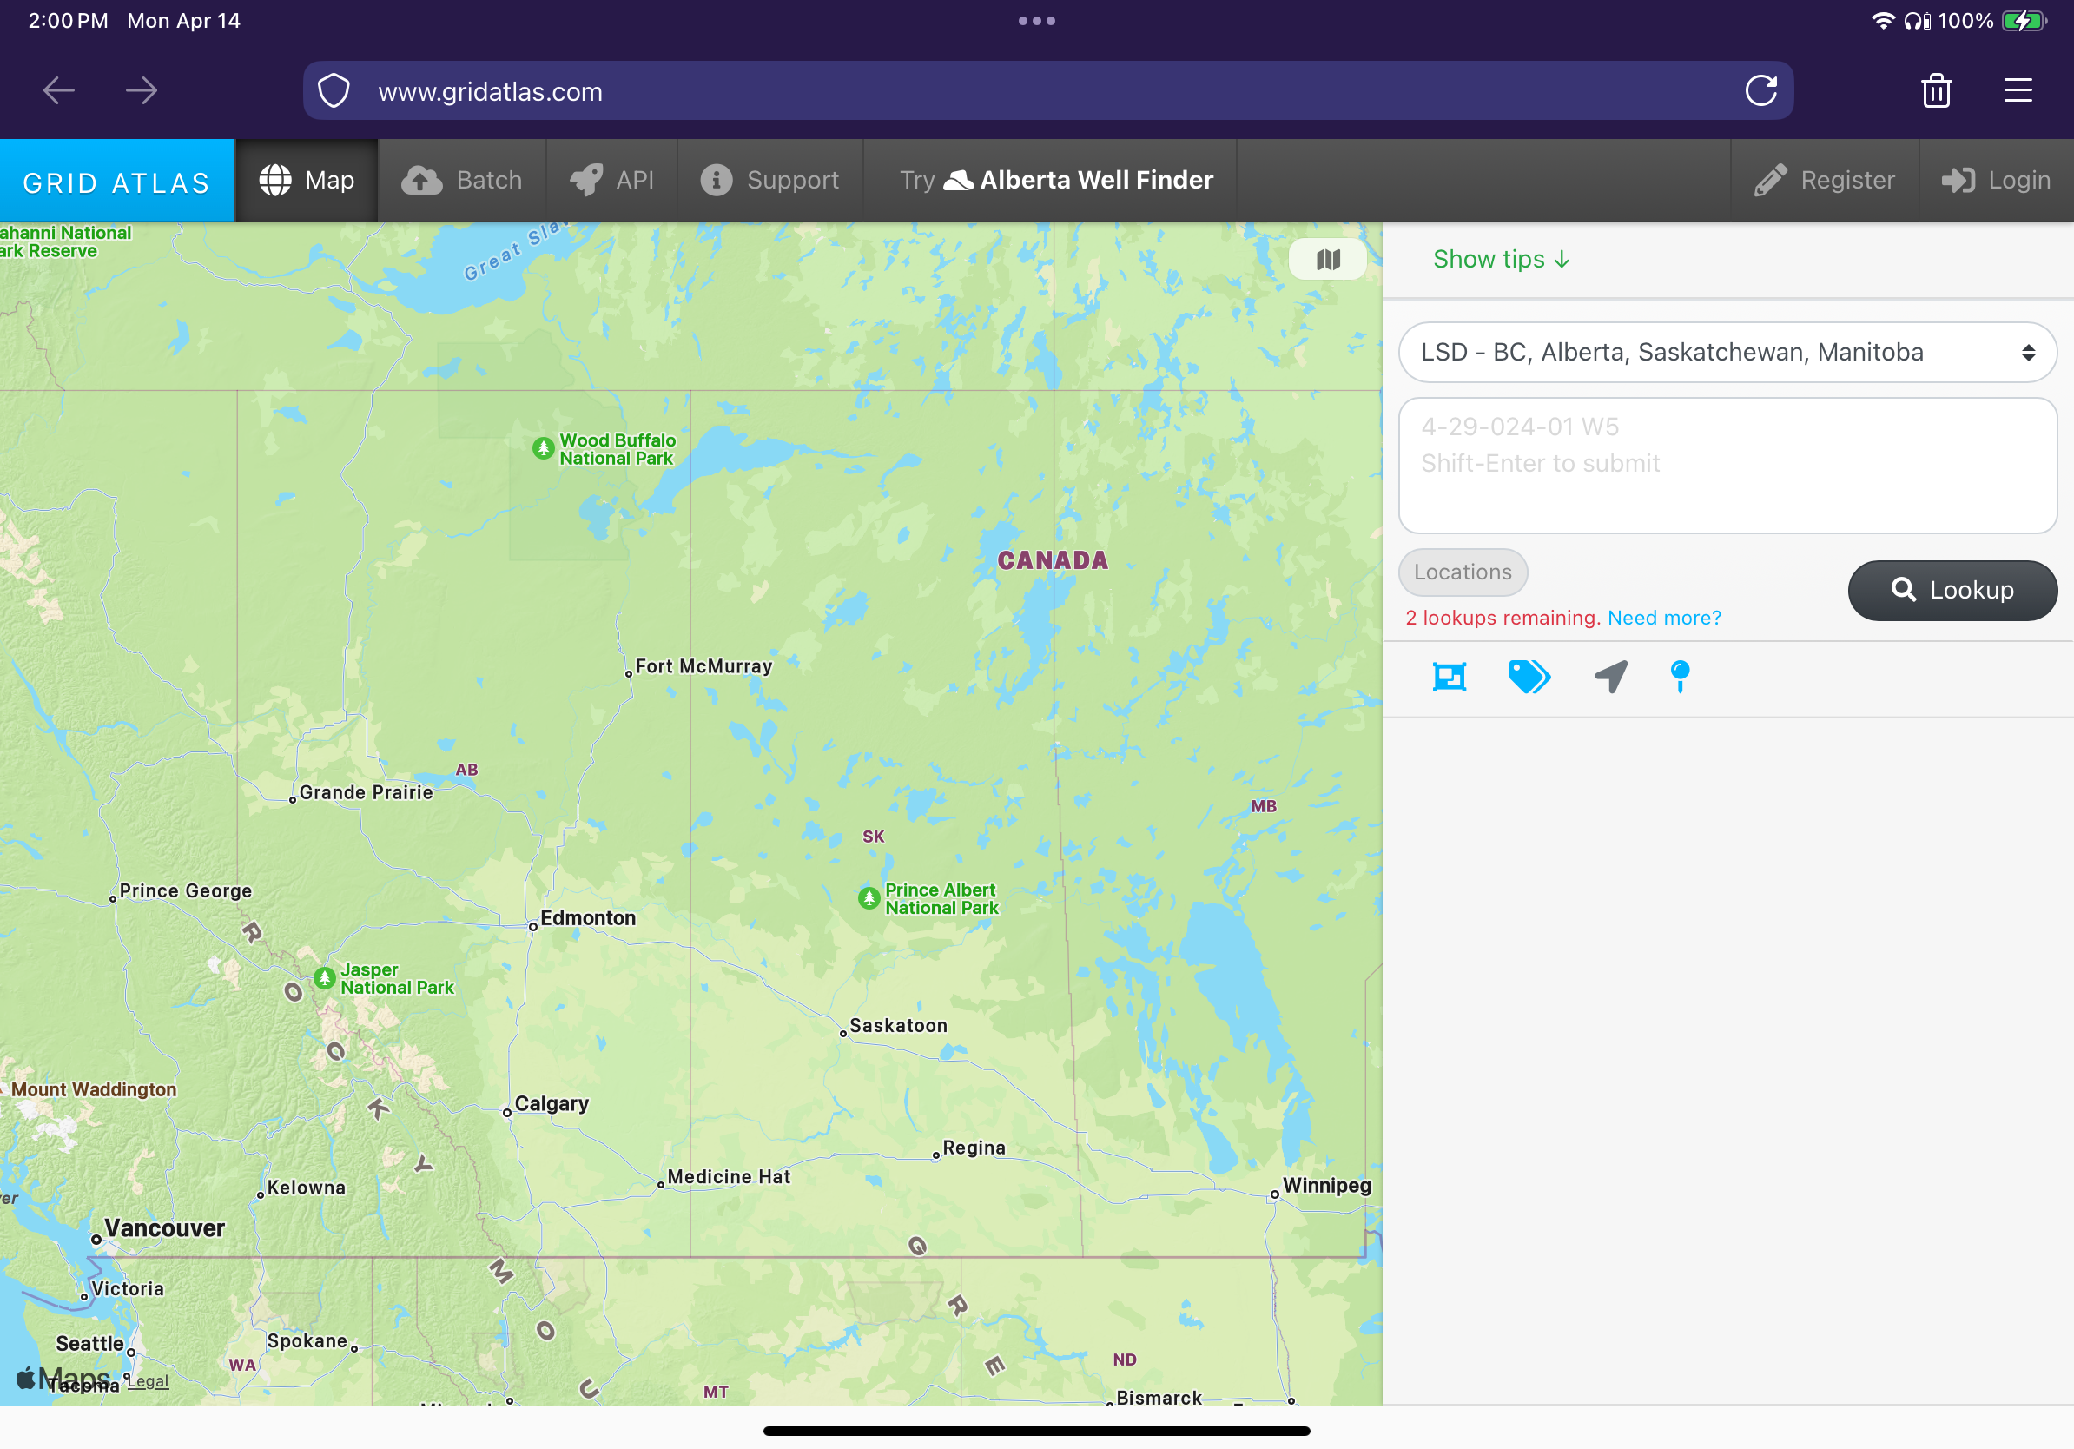The height and width of the screenshot is (1449, 2074).
Task: Tap the battery indicator in status bar
Action: [2024, 21]
